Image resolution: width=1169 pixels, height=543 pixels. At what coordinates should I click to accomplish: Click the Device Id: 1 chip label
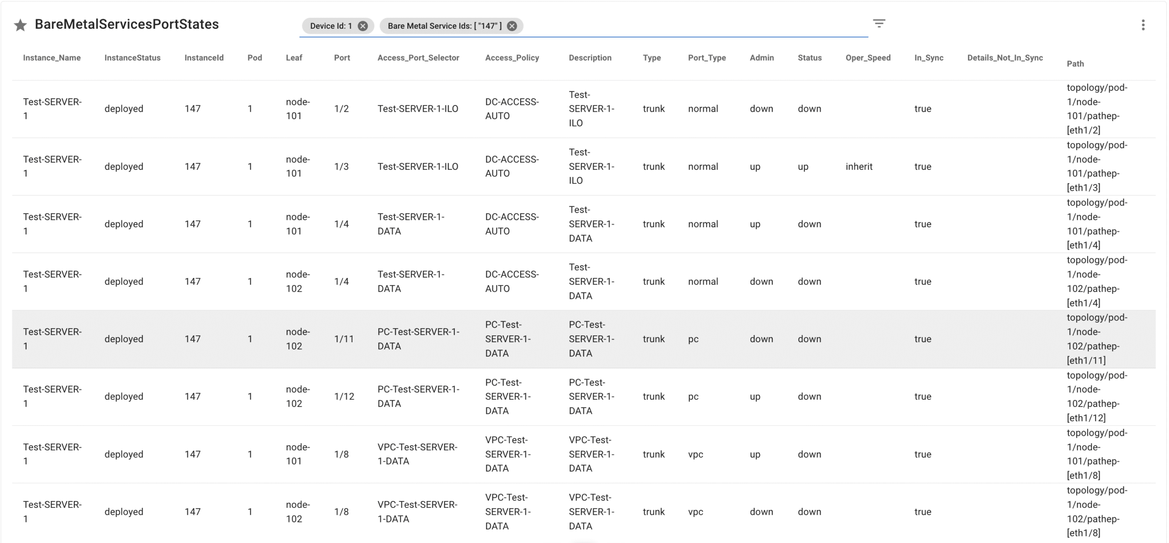[331, 26]
